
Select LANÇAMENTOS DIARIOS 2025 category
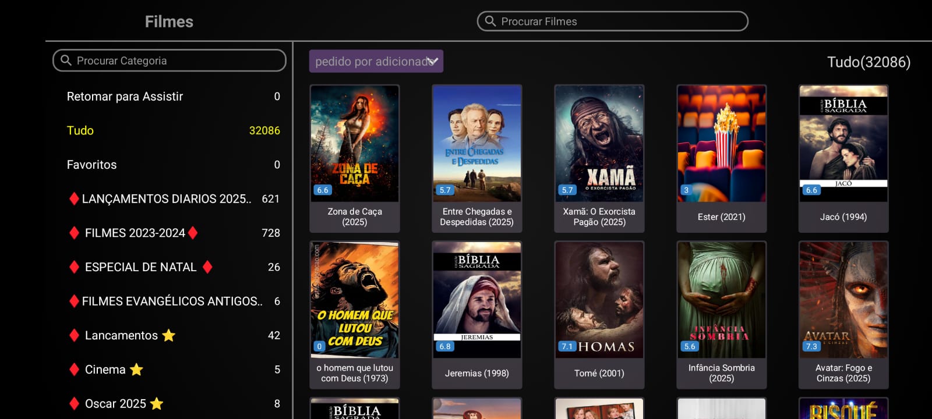(173, 199)
